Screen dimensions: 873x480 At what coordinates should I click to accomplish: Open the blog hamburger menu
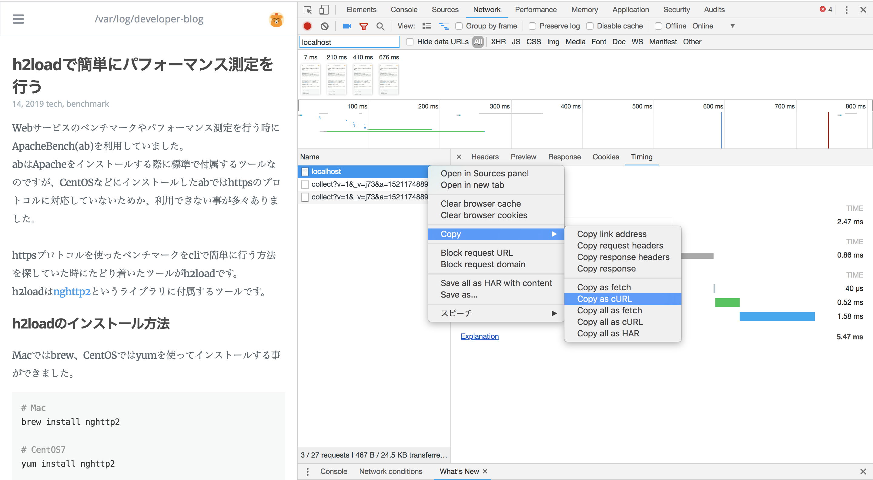(18, 19)
